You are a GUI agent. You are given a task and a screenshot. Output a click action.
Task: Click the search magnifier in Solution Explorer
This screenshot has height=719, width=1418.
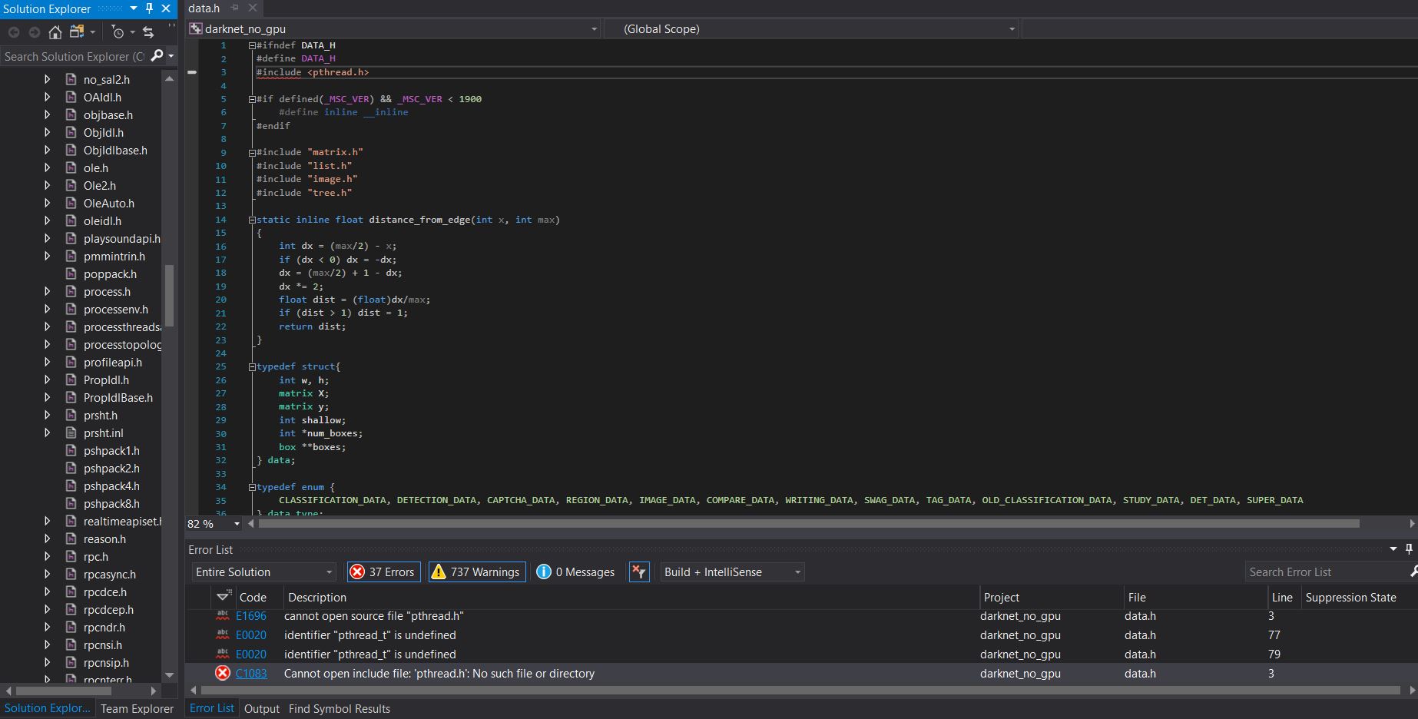(157, 56)
